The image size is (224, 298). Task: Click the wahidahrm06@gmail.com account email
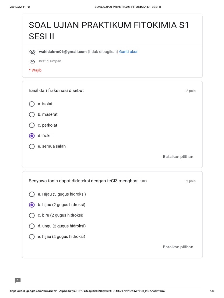pyautogui.click(x=63, y=52)
